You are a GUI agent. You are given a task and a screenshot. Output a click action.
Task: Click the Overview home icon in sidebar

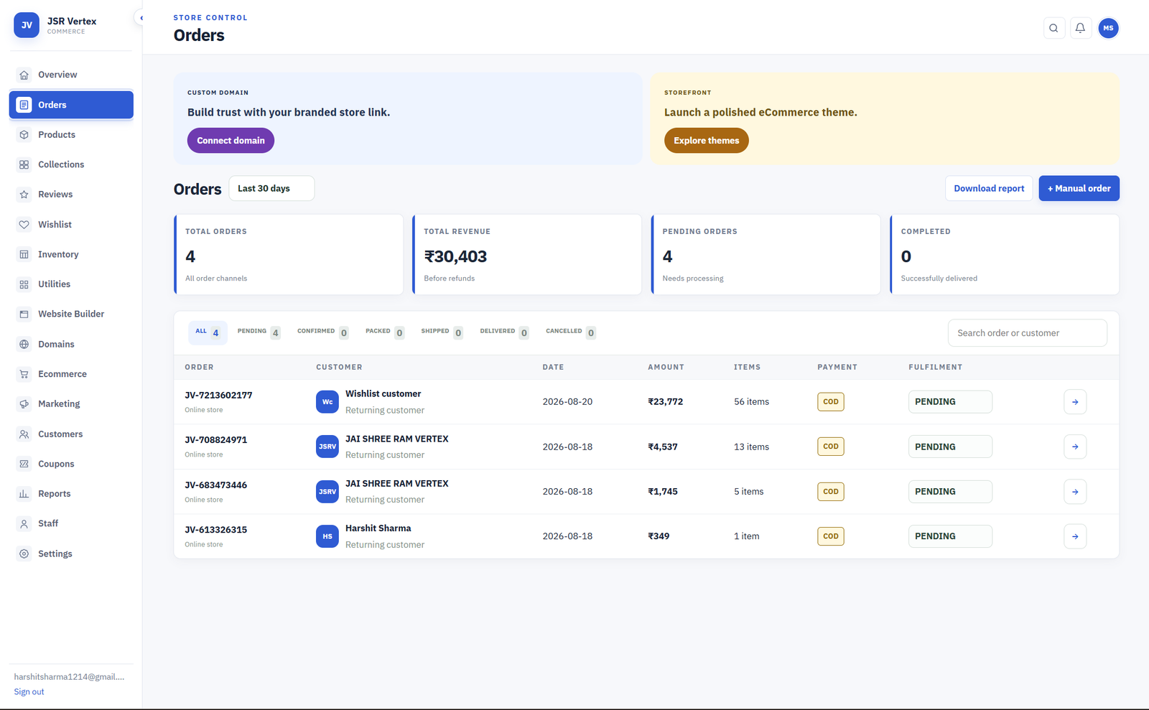[x=24, y=75]
